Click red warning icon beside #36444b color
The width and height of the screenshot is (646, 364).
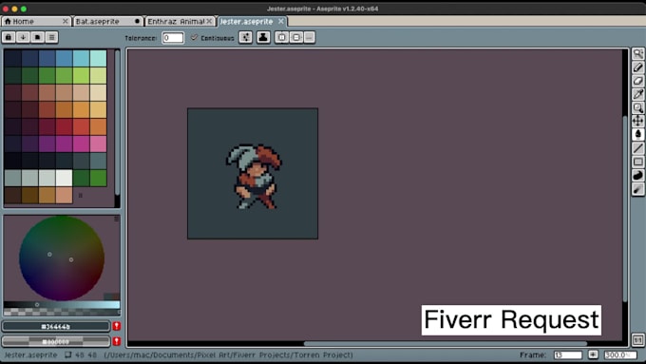pos(117,326)
